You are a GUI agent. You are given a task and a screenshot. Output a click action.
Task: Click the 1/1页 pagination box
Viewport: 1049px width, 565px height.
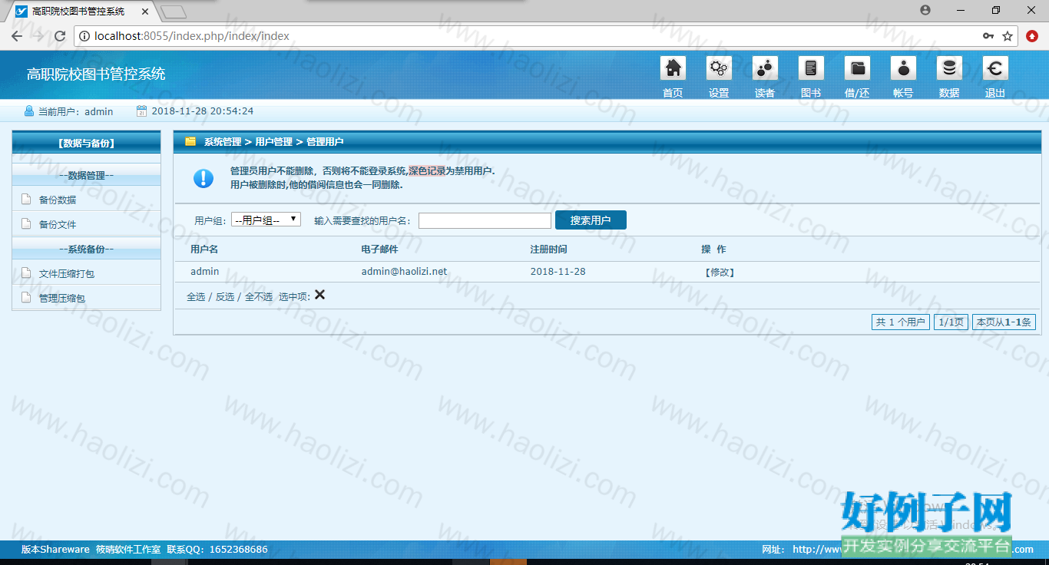(x=951, y=322)
